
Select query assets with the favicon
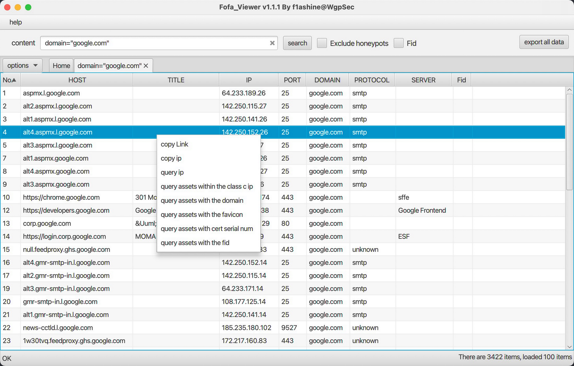click(201, 215)
